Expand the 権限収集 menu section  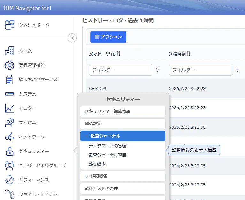tap(87, 176)
